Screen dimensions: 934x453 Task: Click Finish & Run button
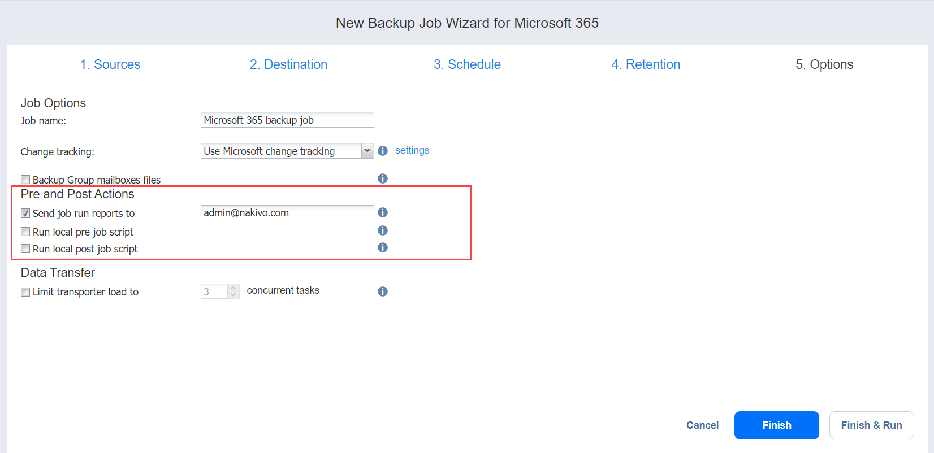872,425
